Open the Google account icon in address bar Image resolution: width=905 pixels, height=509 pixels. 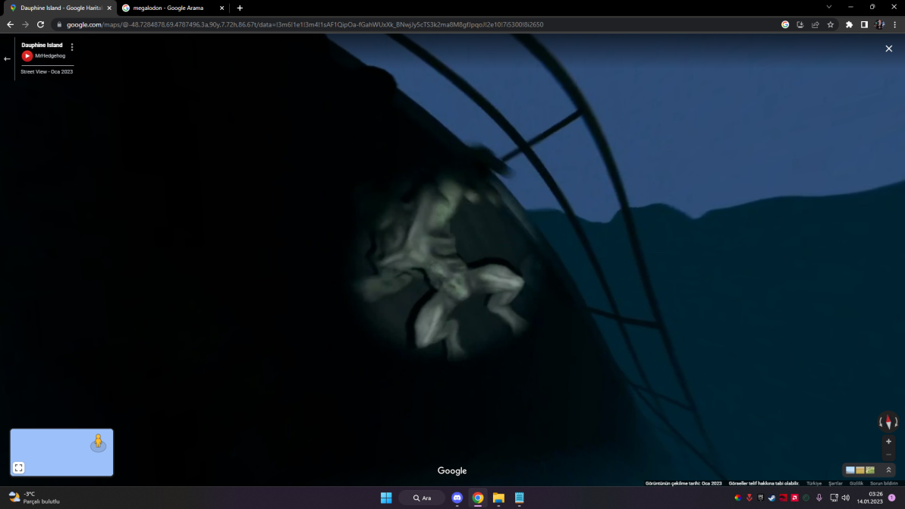(785, 24)
